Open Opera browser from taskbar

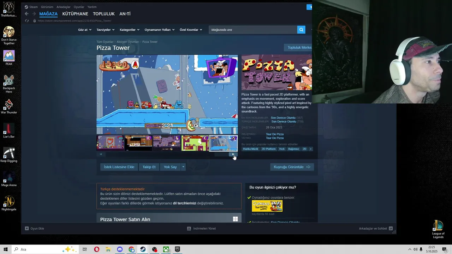pyautogui.click(x=96, y=249)
